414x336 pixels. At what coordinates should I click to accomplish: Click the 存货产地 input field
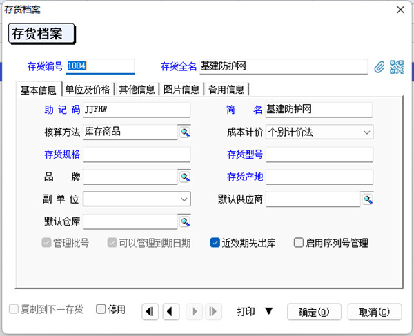click(x=319, y=177)
